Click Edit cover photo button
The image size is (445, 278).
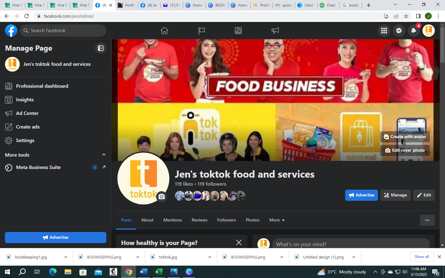pyautogui.click(x=405, y=150)
